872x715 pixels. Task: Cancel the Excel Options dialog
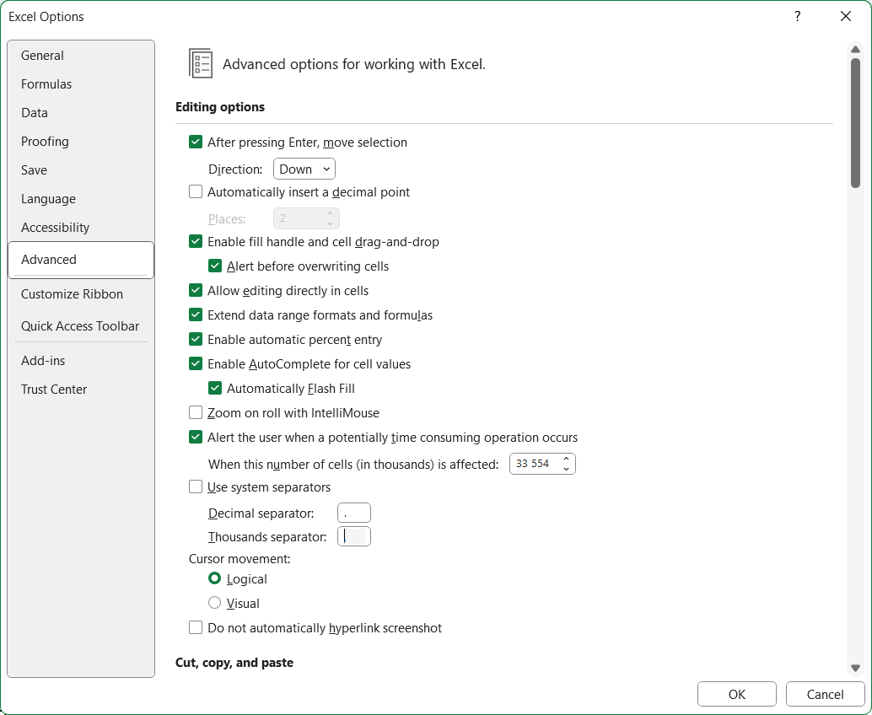pos(825,695)
